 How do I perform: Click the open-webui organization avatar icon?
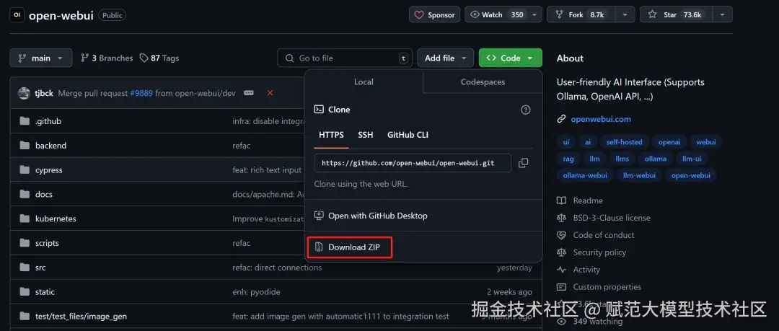click(17, 15)
